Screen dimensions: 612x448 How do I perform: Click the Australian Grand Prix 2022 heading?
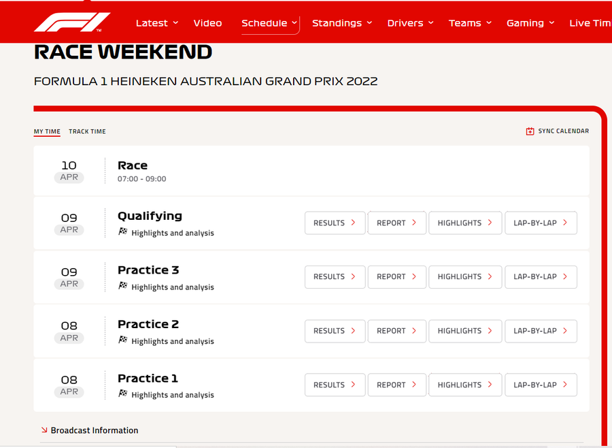pyautogui.click(x=205, y=81)
